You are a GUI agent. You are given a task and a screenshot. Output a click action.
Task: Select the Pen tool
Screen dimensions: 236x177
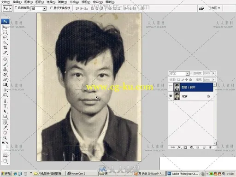[5, 101]
